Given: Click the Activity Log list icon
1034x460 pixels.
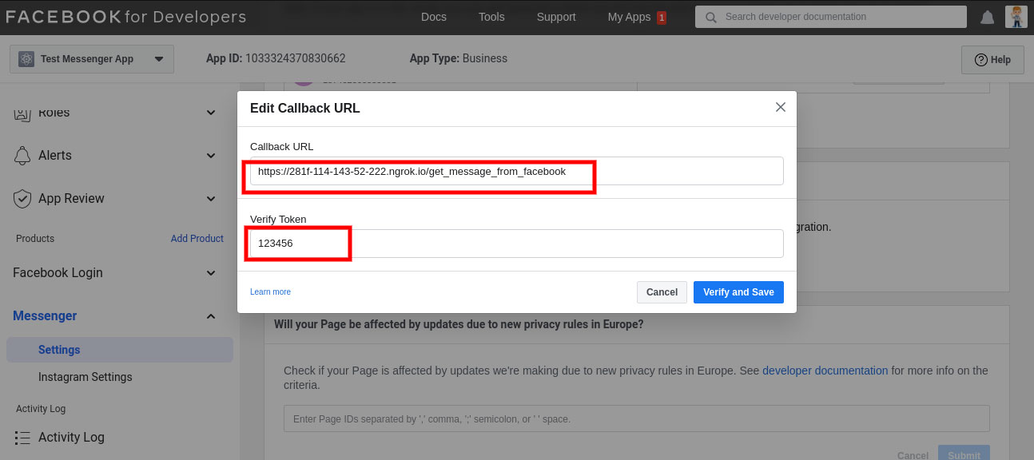Looking at the screenshot, I should (22, 438).
